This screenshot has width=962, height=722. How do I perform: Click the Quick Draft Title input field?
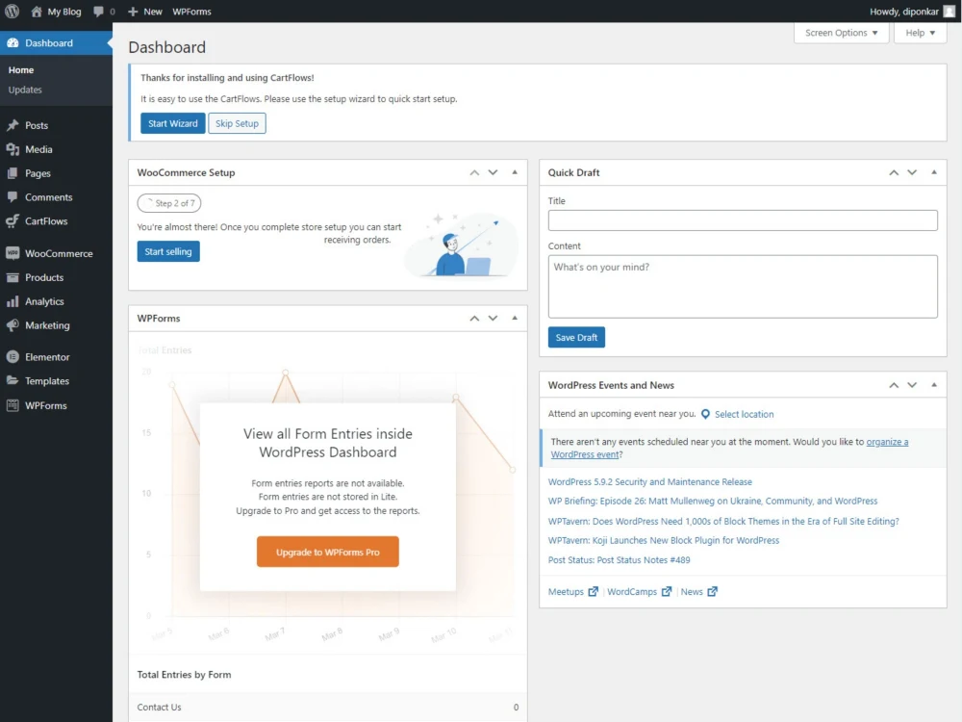coord(743,220)
